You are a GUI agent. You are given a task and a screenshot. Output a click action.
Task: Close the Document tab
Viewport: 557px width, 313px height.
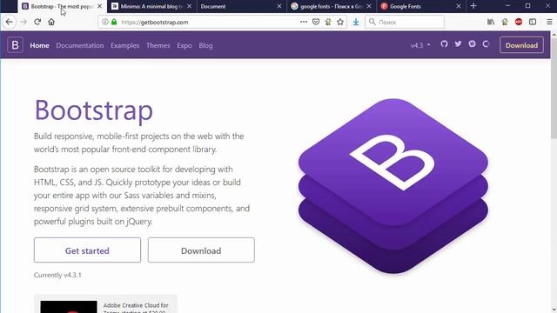(x=279, y=6)
